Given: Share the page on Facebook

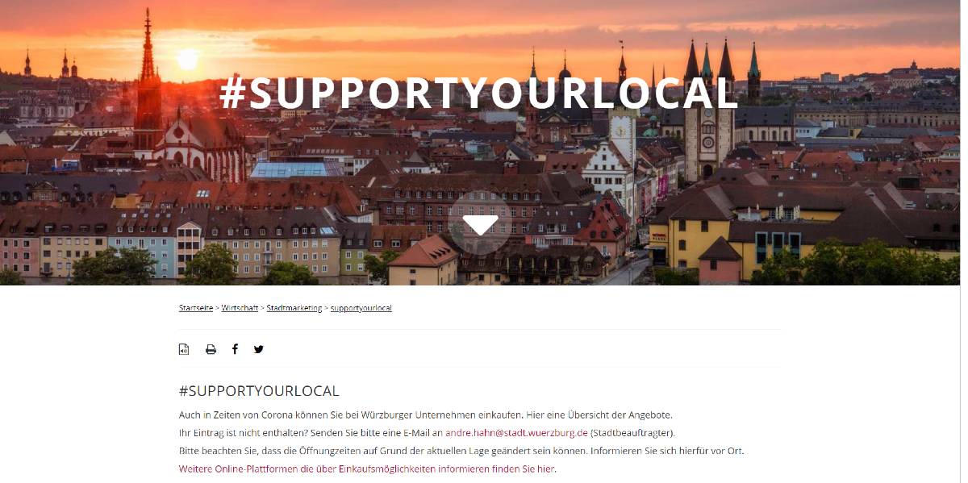Looking at the screenshot, I should point(235,349).
